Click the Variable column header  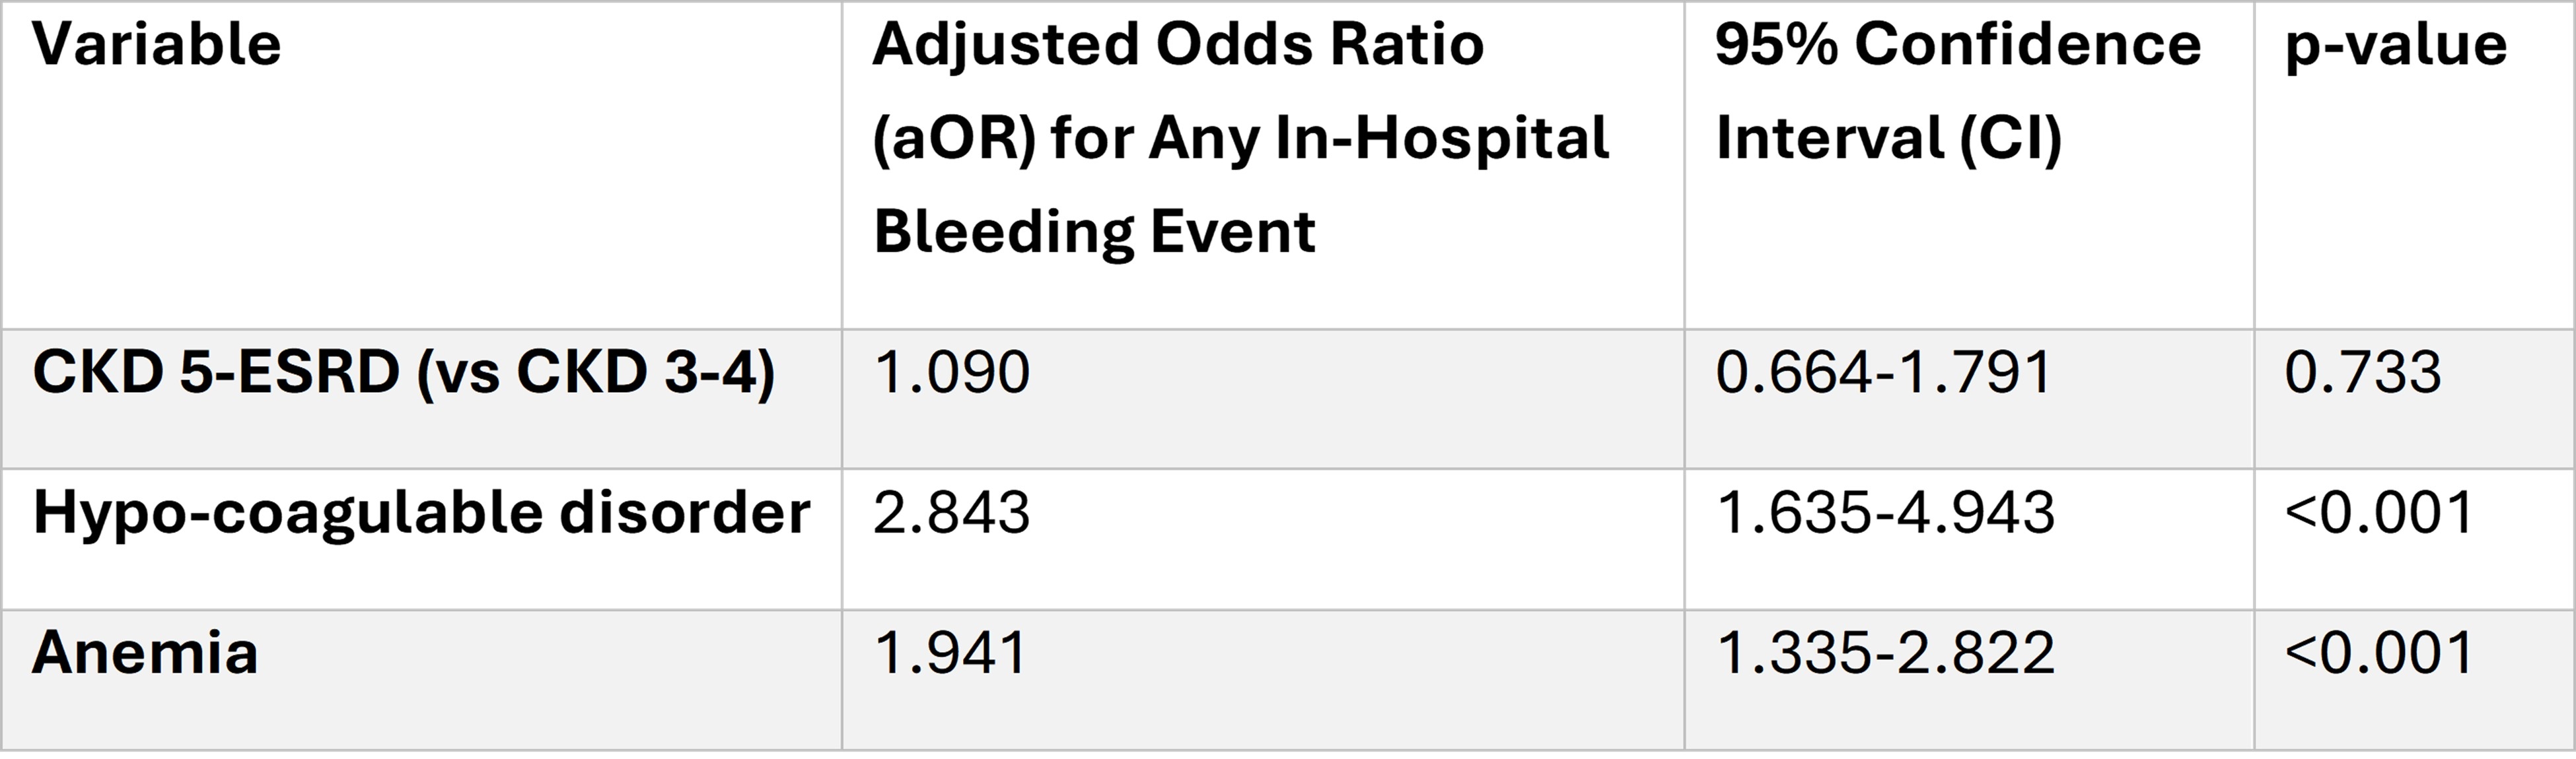point(157,46)
